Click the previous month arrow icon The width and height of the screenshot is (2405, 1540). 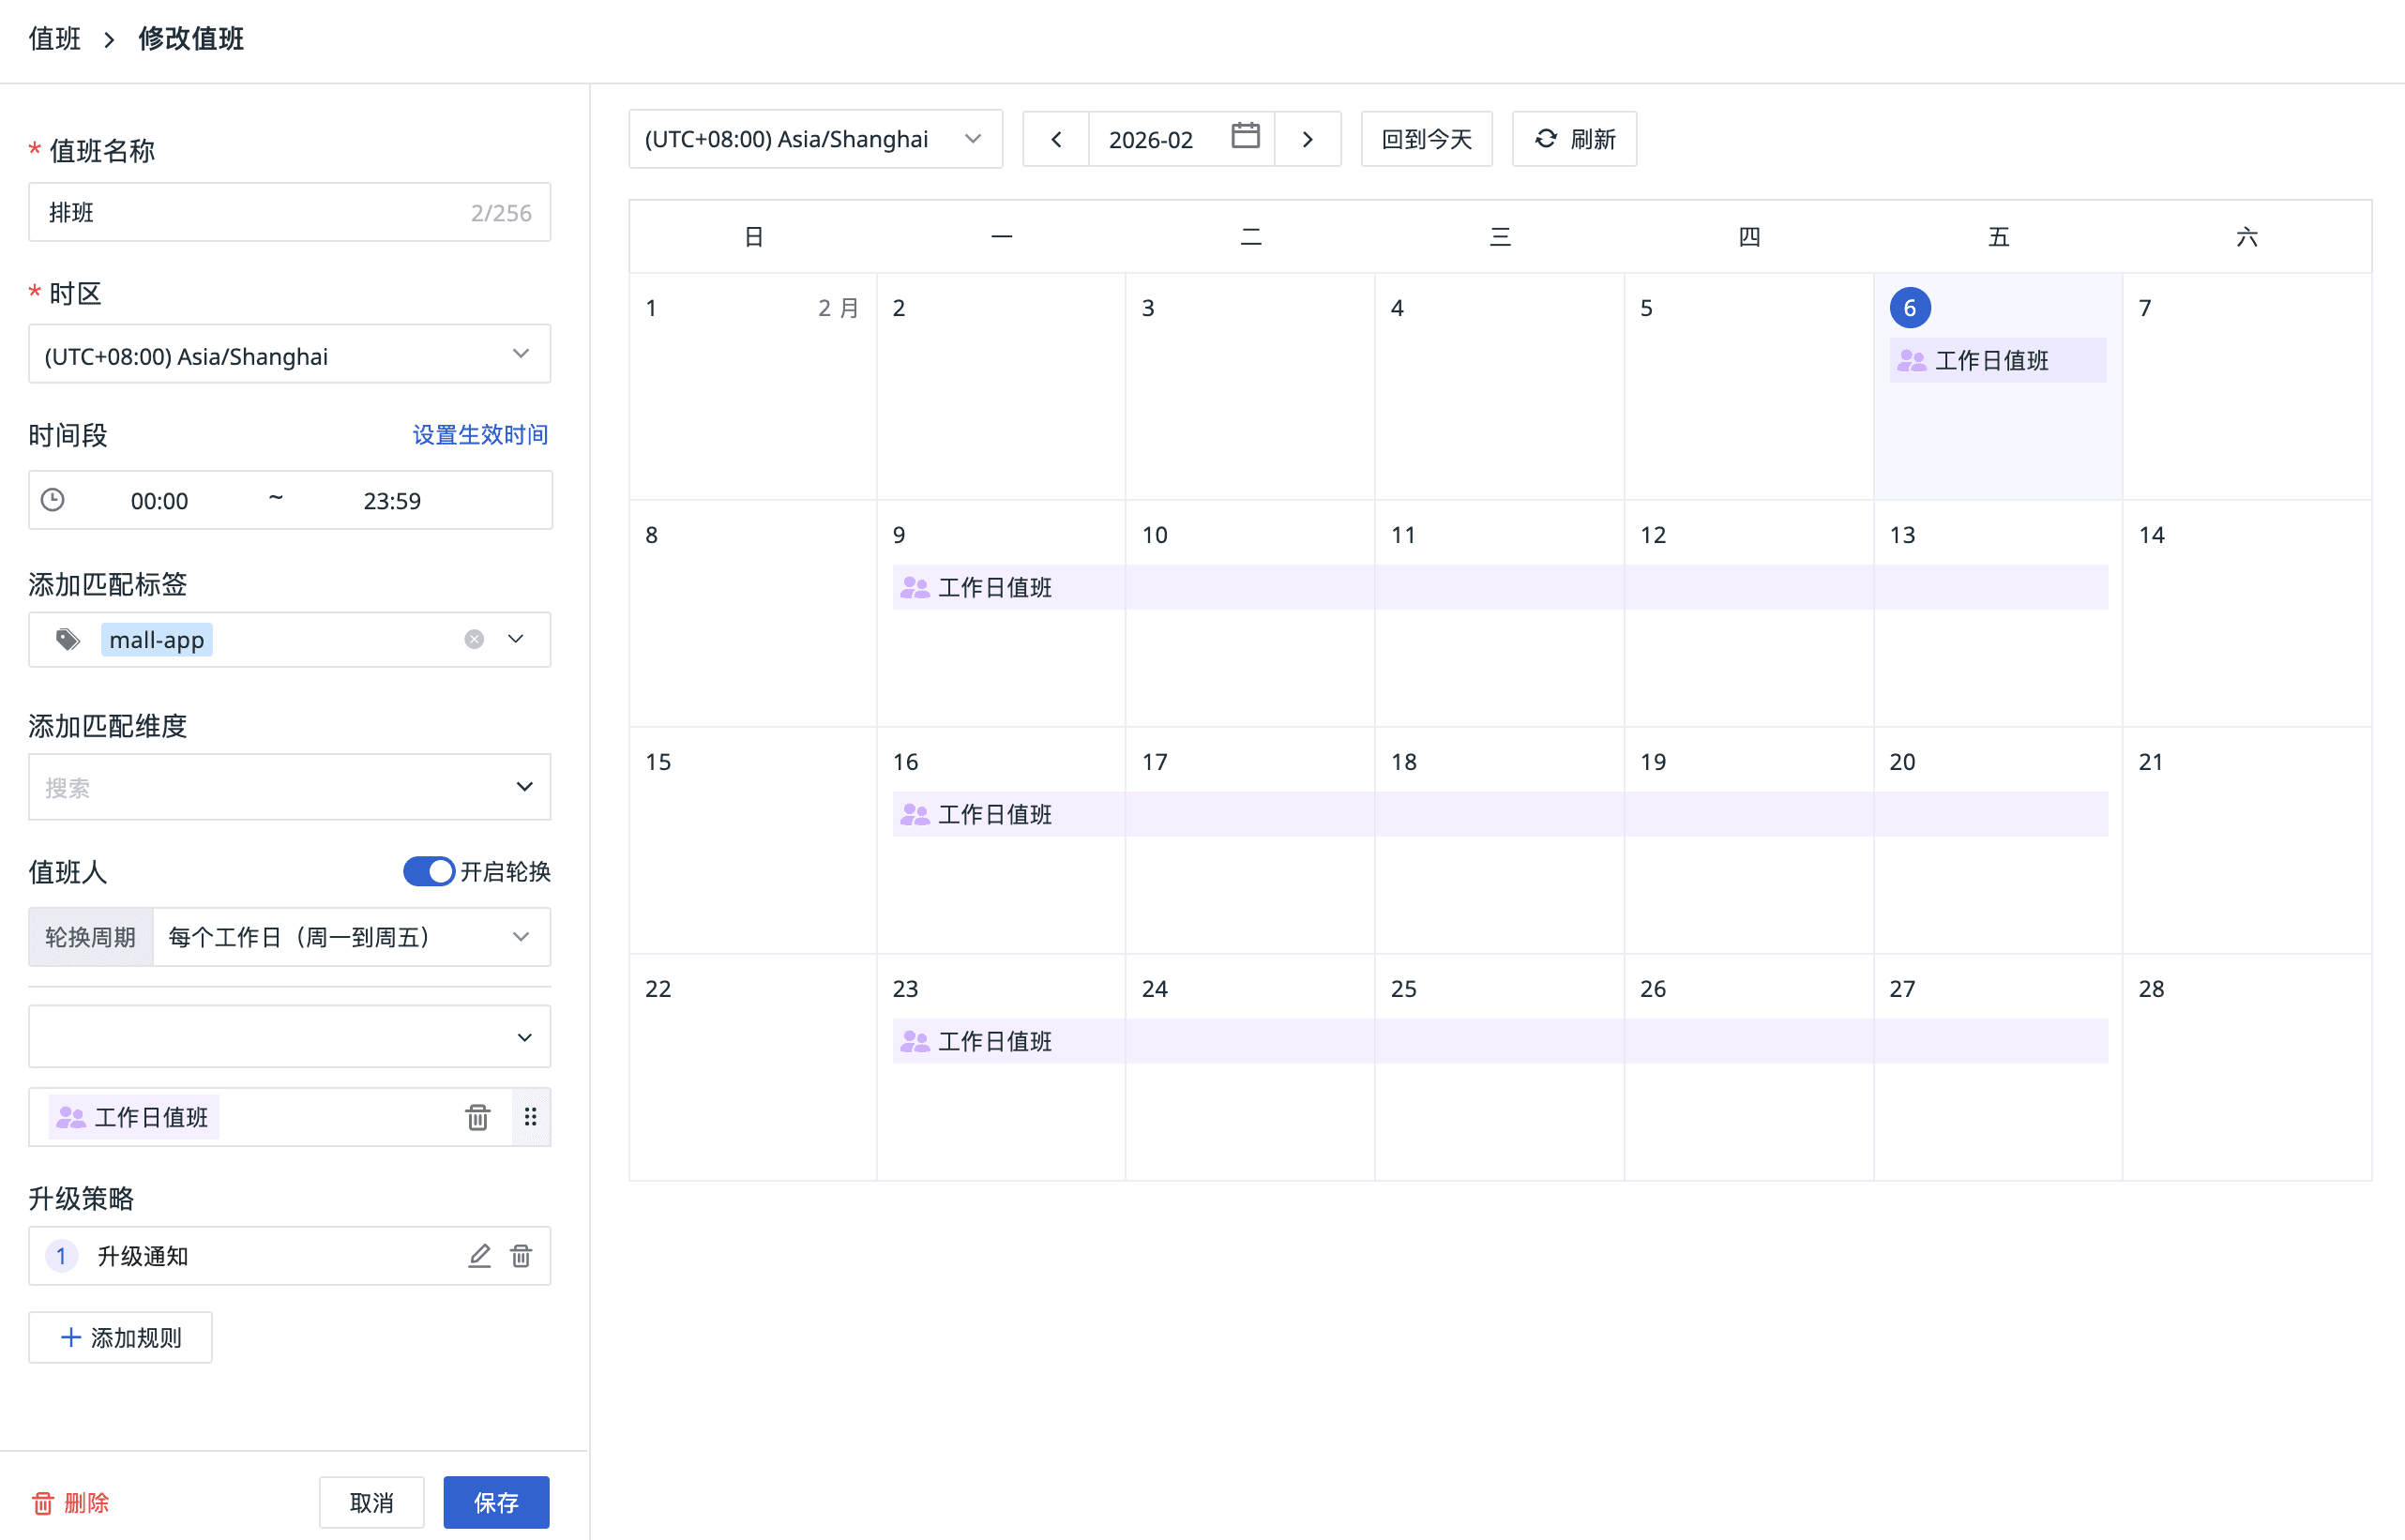click(x=1056, y=139)
